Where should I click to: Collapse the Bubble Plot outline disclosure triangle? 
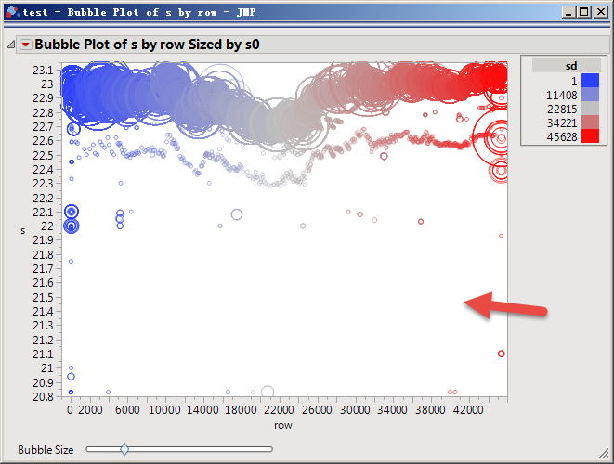[x=11, y=45]
